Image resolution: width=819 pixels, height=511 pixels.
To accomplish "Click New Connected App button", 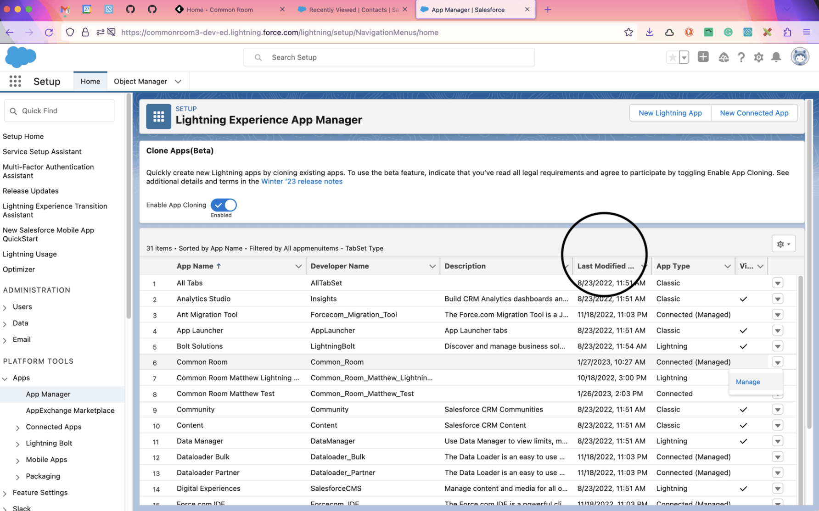I will click(x=754, y=113).
